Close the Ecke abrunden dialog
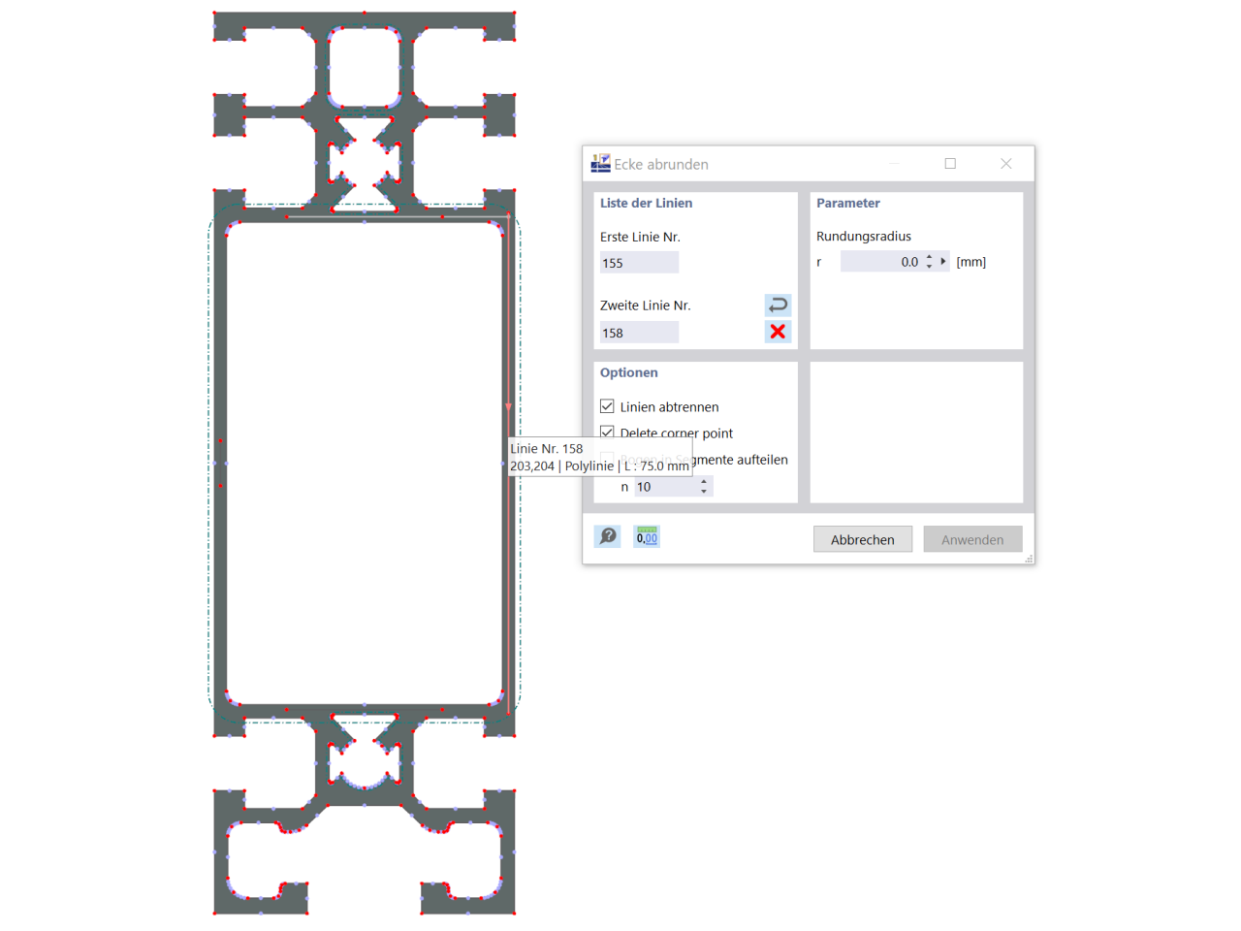Screen dimensions: 1241x931 pyautogui.click(x=1006, y=163)
